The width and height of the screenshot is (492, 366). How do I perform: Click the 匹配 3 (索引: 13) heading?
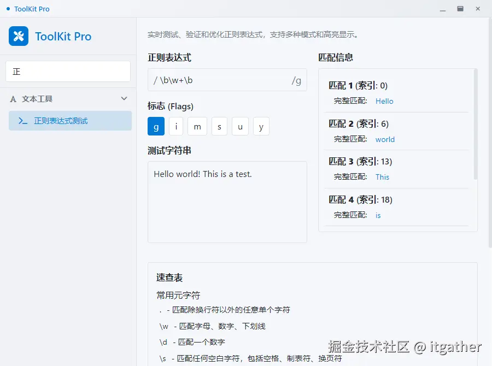[x=360, y=161]
